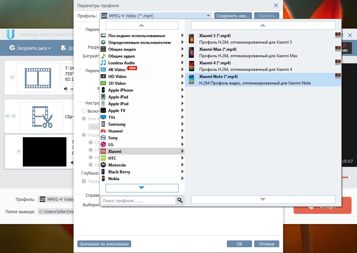The height and width of the screenshot is (253, 357).
Task: Uncheck the checkbox of the black thumbnail video
Action: [19, 152]
